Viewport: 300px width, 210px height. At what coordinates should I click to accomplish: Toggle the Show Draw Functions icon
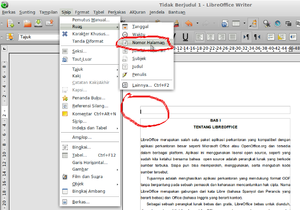253,23
